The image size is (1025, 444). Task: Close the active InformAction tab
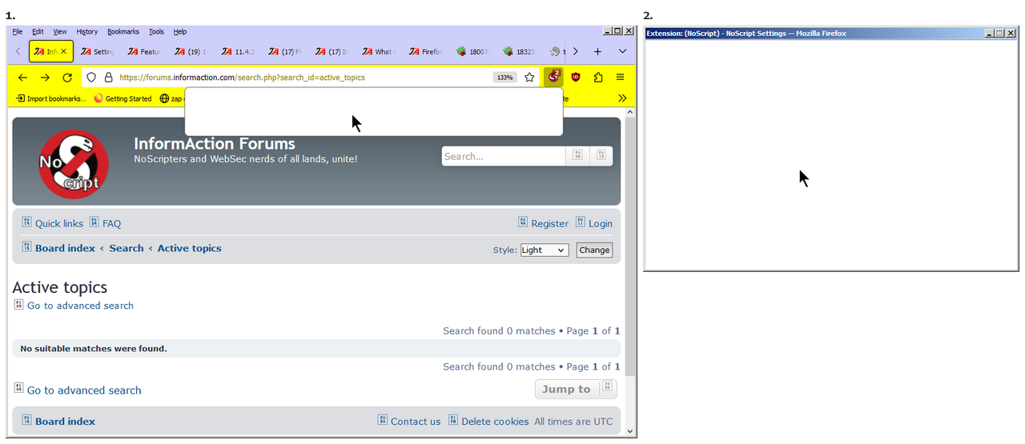65,51
